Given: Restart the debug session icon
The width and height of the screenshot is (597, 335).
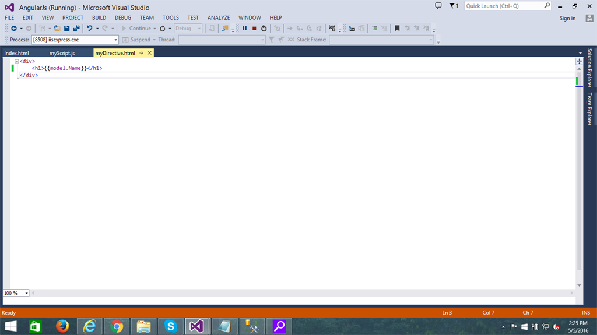Looking at the screenshot, I should click(264, 29).
